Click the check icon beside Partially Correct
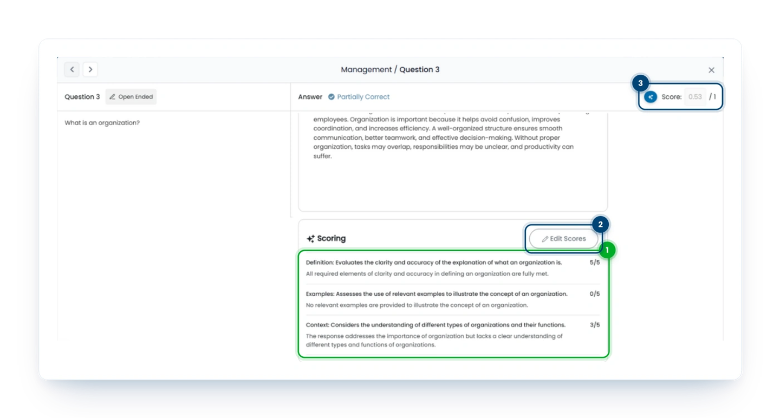The height and width of the screenshot is (418, 780). point(331,97)
